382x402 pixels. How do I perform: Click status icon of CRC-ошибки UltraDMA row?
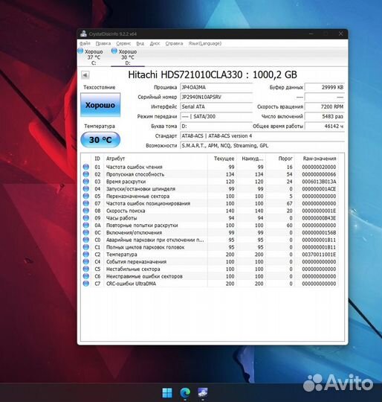pyautogui.click(x=86, y=284)
